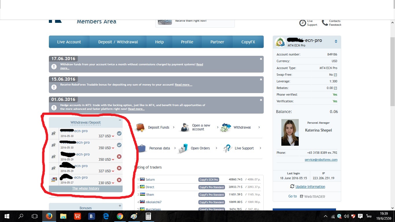Open the Help menu
Image resolution: width=395 pixels, height=222 pixels.
point(159,42)
